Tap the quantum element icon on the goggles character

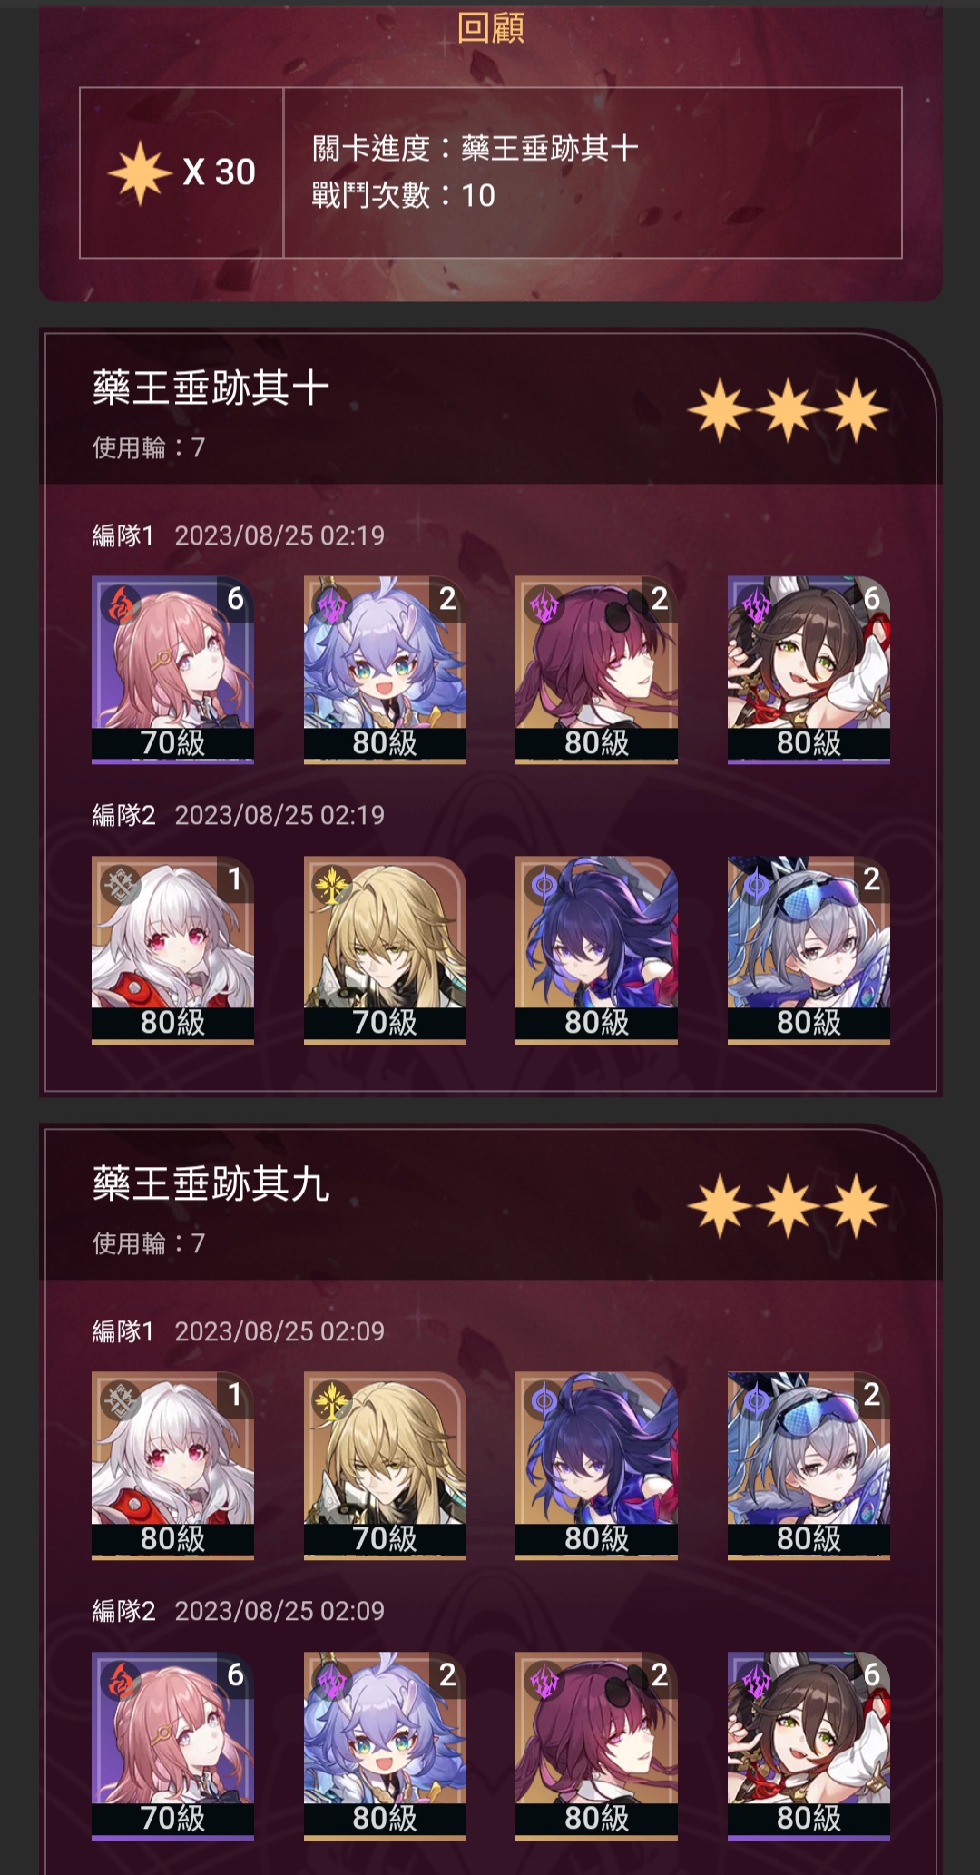(756, 885)
